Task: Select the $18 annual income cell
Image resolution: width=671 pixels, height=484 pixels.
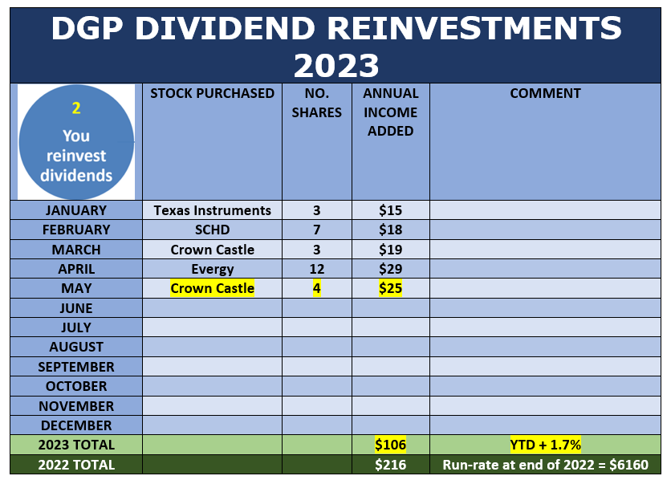Action: [x=390, y=230]
